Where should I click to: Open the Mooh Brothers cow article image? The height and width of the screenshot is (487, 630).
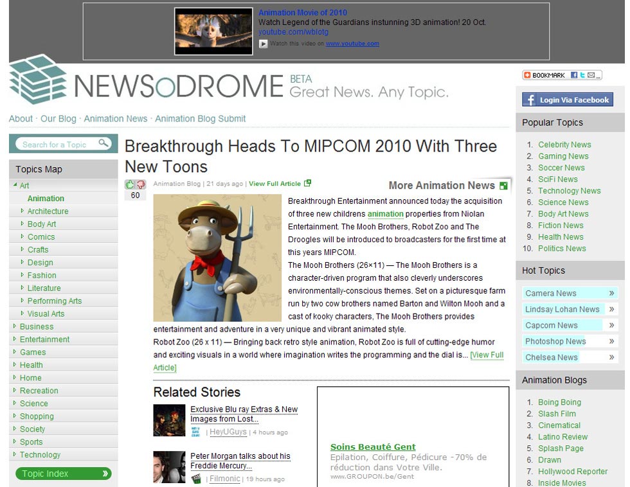coord(217,258)
